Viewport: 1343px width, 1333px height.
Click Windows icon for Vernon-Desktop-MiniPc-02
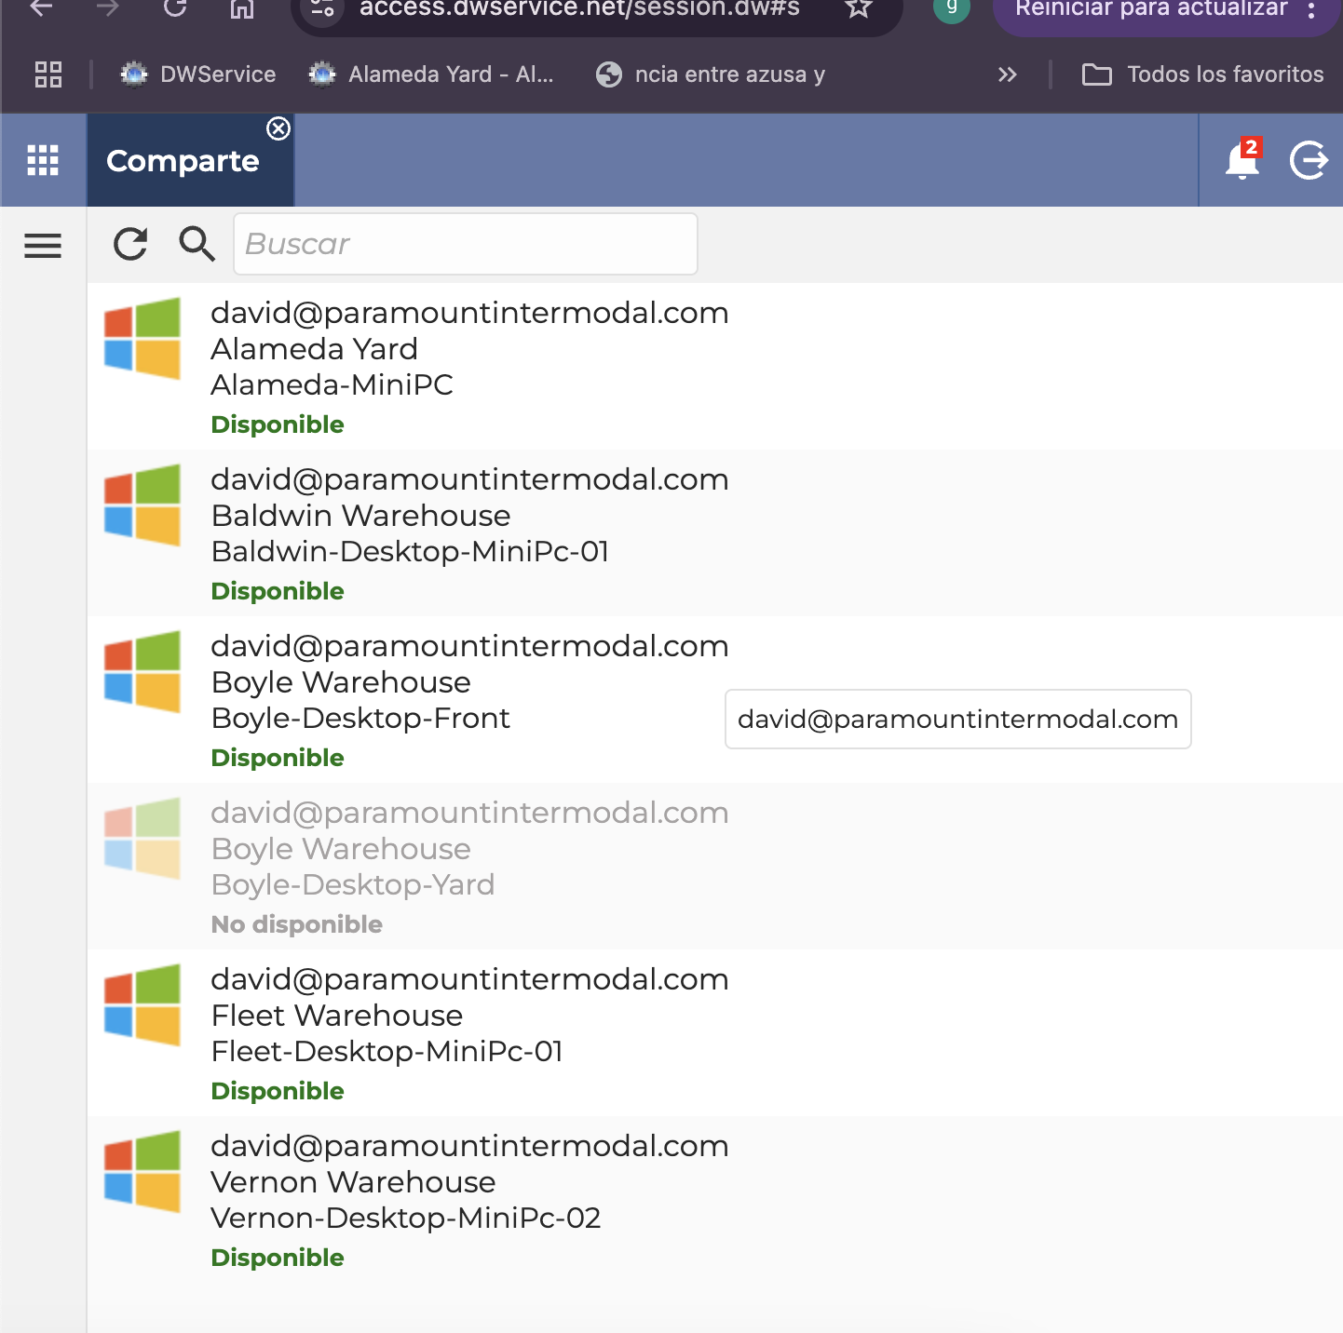click(x=142, y=1172)
